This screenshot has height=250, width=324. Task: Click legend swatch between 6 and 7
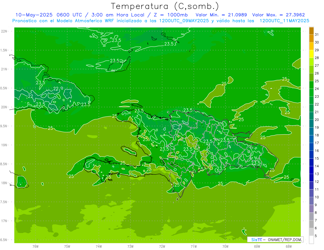pyautogui.click(x=311, y=224)
